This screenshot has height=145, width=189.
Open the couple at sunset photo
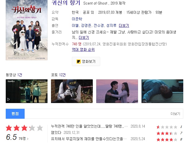[x=117, y=91]
